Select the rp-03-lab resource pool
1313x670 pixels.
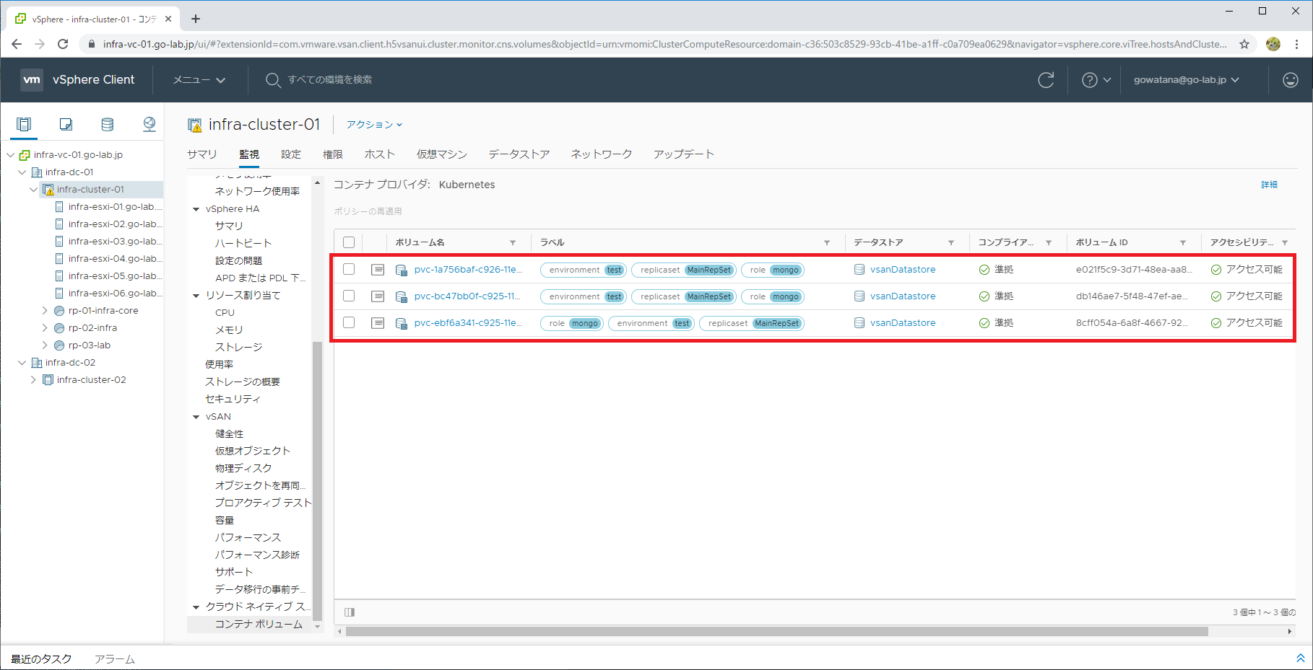(x=90, y=345)
